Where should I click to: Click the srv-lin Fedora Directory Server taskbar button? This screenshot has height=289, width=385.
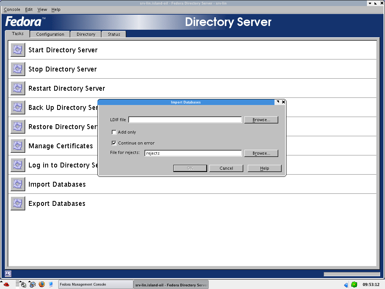pos(171,285)
